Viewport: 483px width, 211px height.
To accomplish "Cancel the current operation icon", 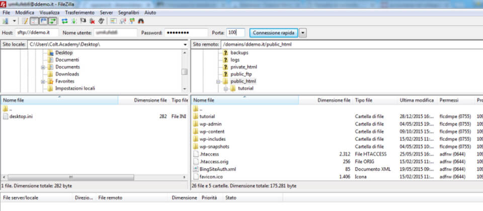I will coord(83,21).
